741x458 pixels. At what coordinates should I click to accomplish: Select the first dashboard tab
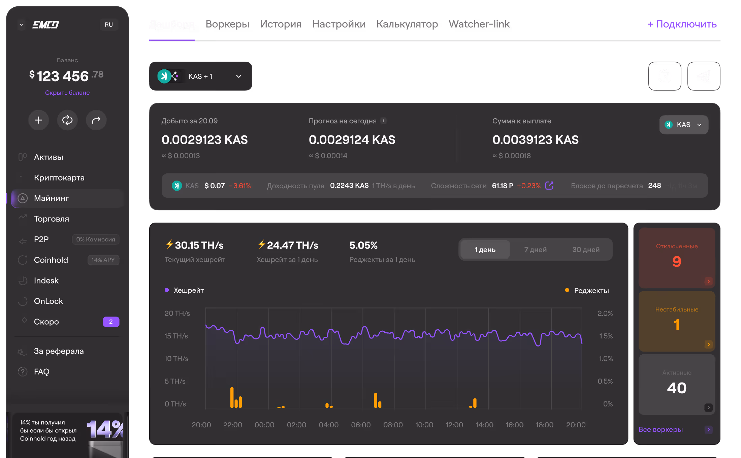click(172, 24)
